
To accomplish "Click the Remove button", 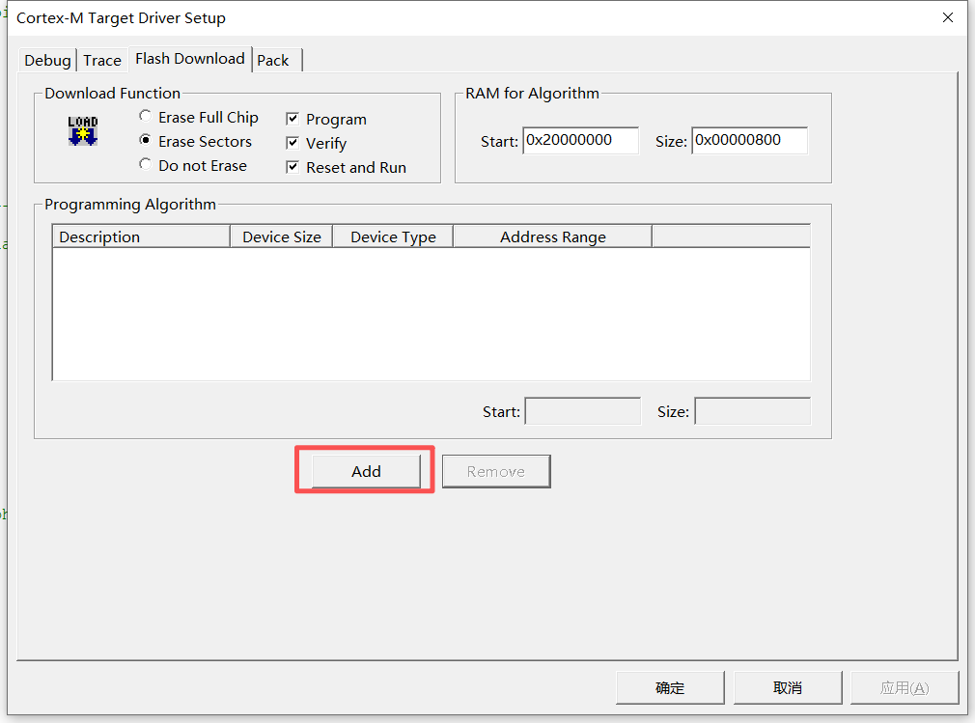I will pyautogui.click(x=495, y=471).
